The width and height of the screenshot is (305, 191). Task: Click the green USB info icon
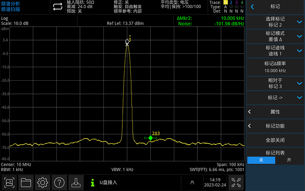(x=92, y=183)
